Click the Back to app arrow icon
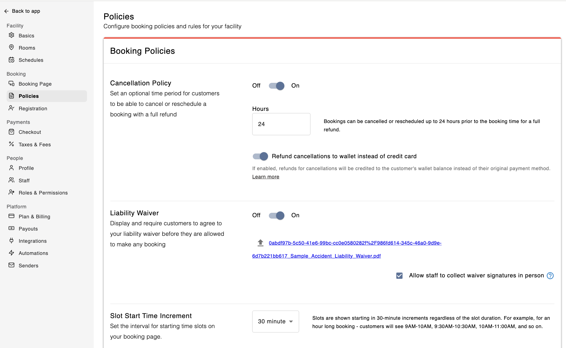566x348 pixels. point(6,11)
